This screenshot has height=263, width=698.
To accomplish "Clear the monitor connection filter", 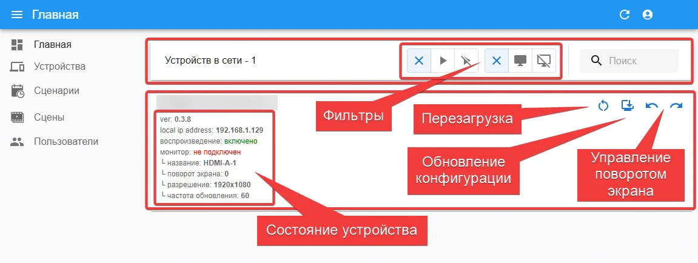I will coord(497,61).
